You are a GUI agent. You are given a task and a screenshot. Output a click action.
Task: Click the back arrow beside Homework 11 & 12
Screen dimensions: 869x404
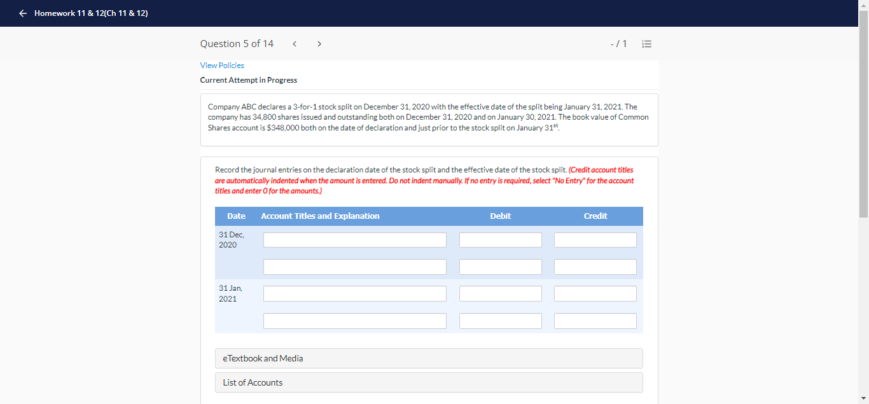click(x=23, y=13)
